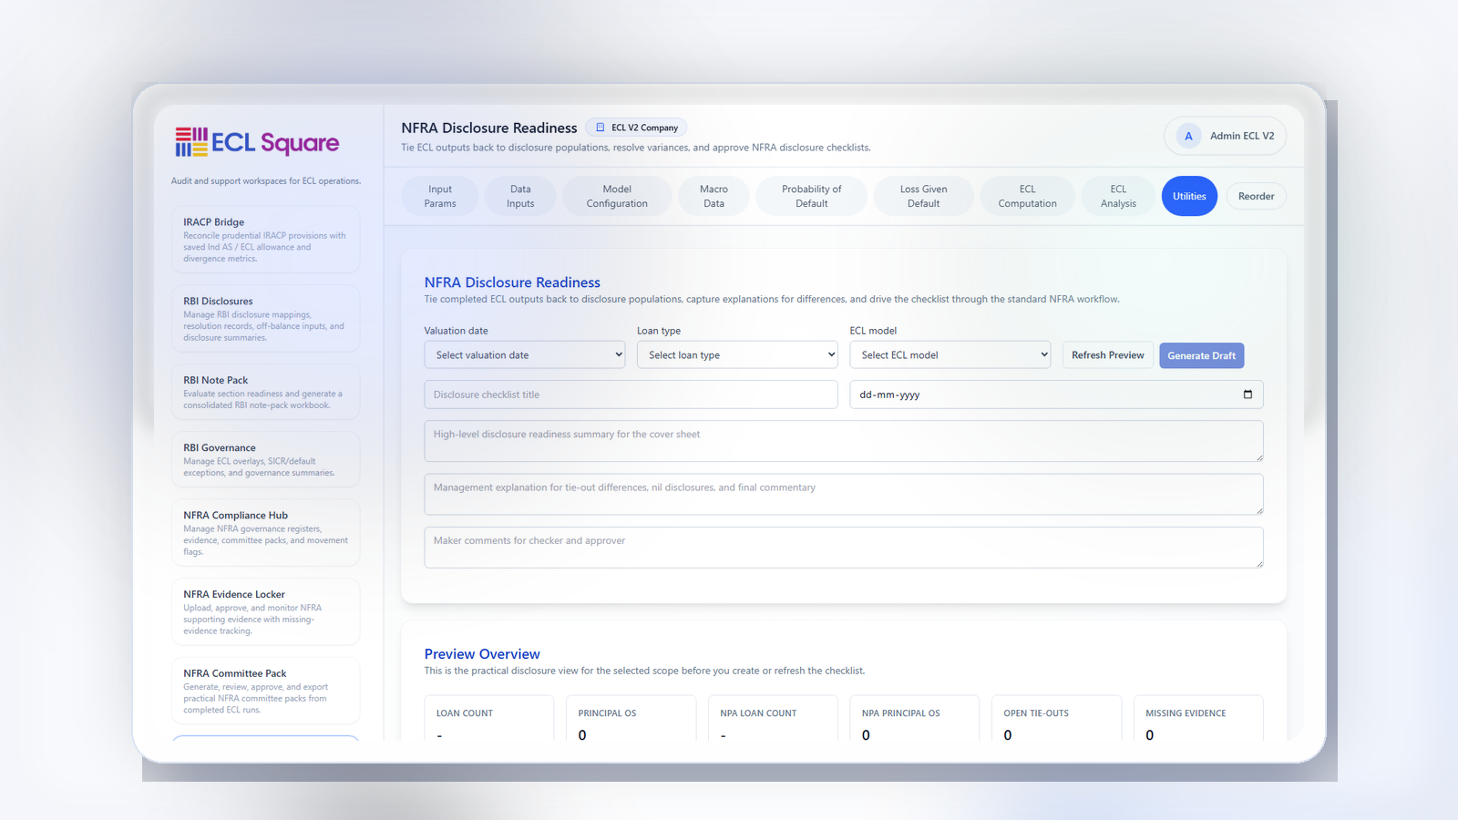1458x820 pixels.
Task: Click the calendar icon in the date field
Action: pos(1247,395)
